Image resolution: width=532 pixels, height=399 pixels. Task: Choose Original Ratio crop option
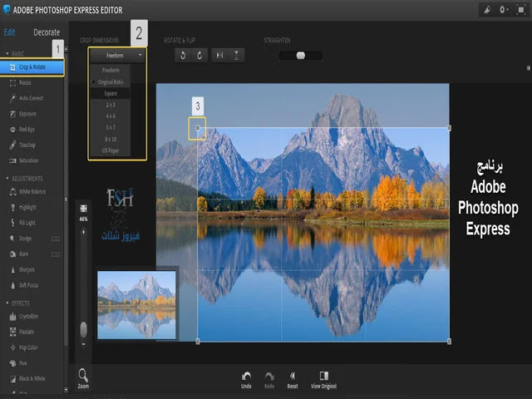pos(111,82)
